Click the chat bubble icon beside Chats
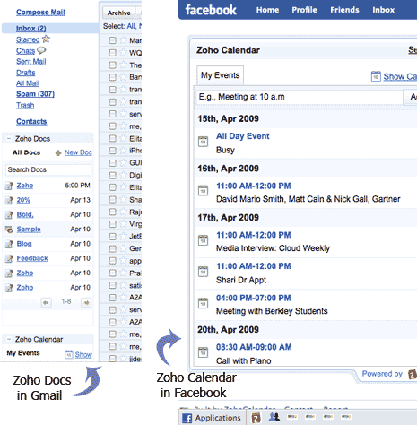 tap(41, 50)
